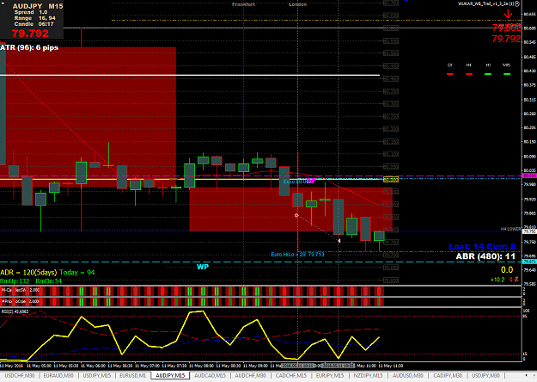
Task: Click the ADR = 120(5days) text
Action: [28, 273]
